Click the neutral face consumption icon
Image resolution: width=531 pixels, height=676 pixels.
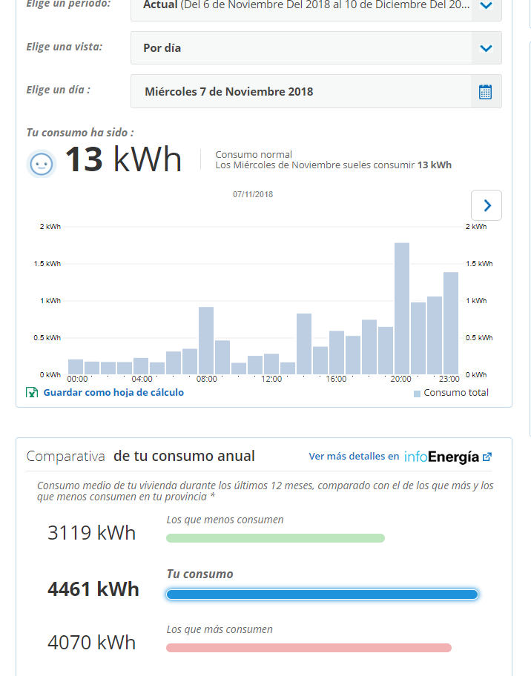click(x=42, y=164)
